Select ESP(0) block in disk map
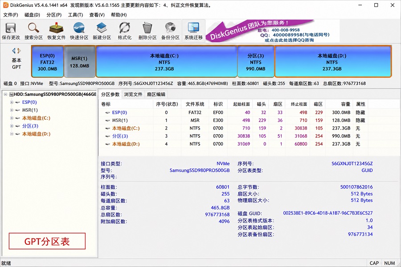This screenshot has width=401, height=267. (47, 61)
